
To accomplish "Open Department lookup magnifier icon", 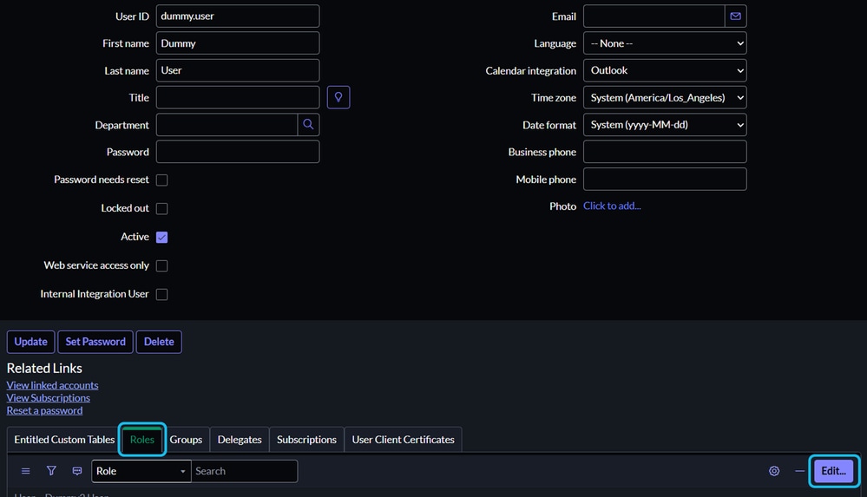I will pyautogui.click(x=309, y=124).
